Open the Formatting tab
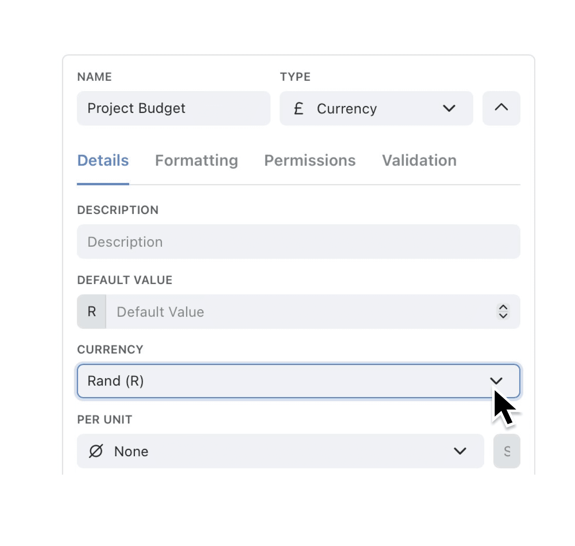The image size is (575, 546). (196, 160)
